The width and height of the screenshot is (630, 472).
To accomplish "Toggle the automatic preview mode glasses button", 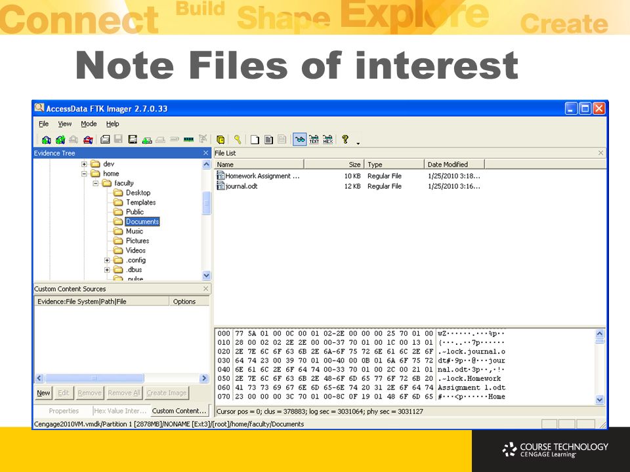I will click(300, 139).
